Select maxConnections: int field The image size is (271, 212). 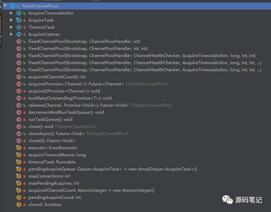coord(49,176)
